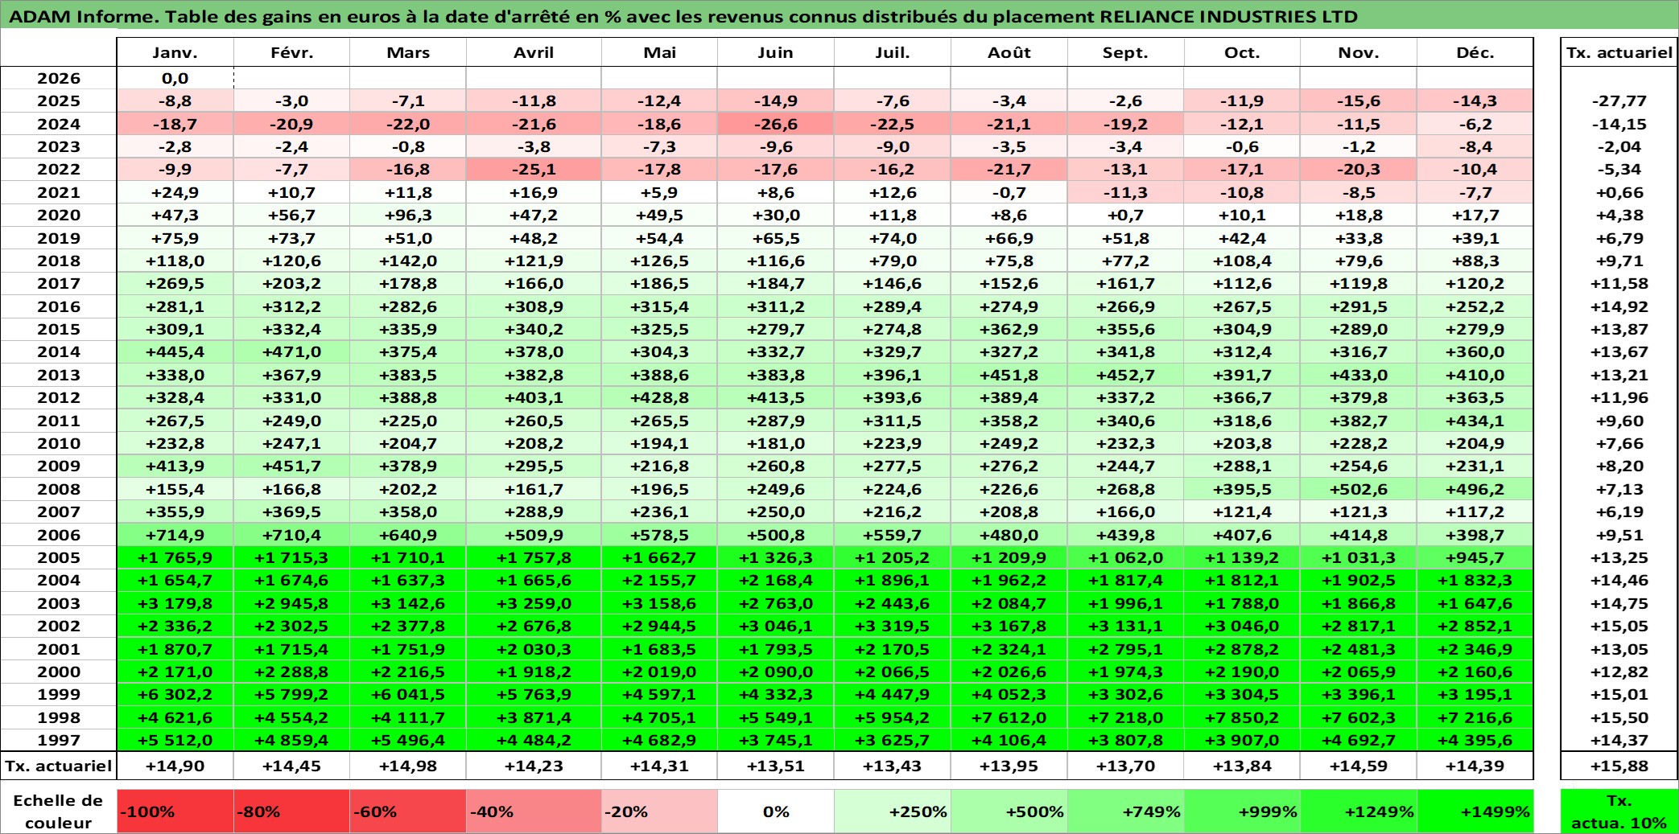This screenshot has width=1679, height=834.
Task: Select the '+714,9' cell for Janv. 2006
Action: pos(175,535)
